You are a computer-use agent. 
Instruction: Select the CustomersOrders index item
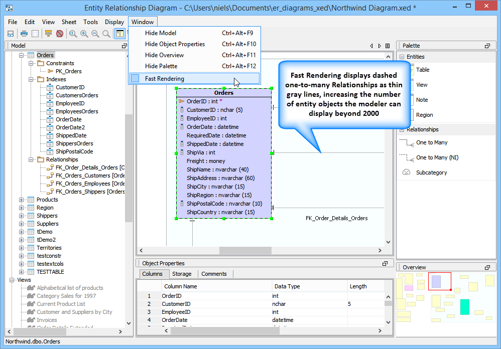point(77,95)
